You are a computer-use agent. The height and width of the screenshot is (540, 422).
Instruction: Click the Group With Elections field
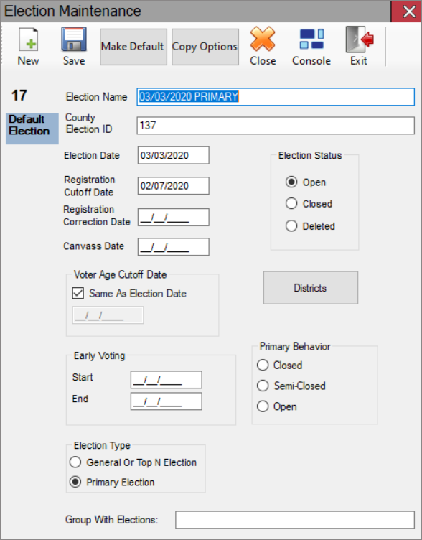(x=295, y=520)
